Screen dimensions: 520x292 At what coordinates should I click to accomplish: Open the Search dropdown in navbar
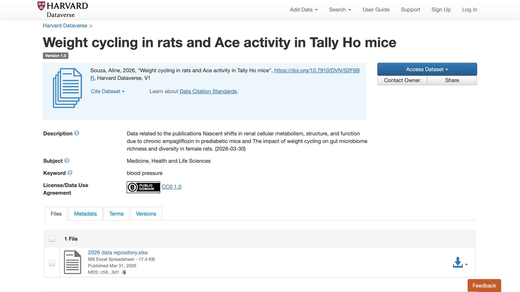(340, 10)
